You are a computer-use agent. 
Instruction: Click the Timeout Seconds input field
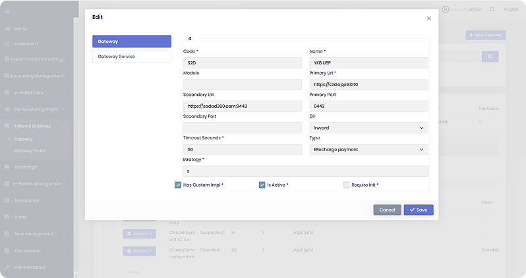[x=243, y=149]
